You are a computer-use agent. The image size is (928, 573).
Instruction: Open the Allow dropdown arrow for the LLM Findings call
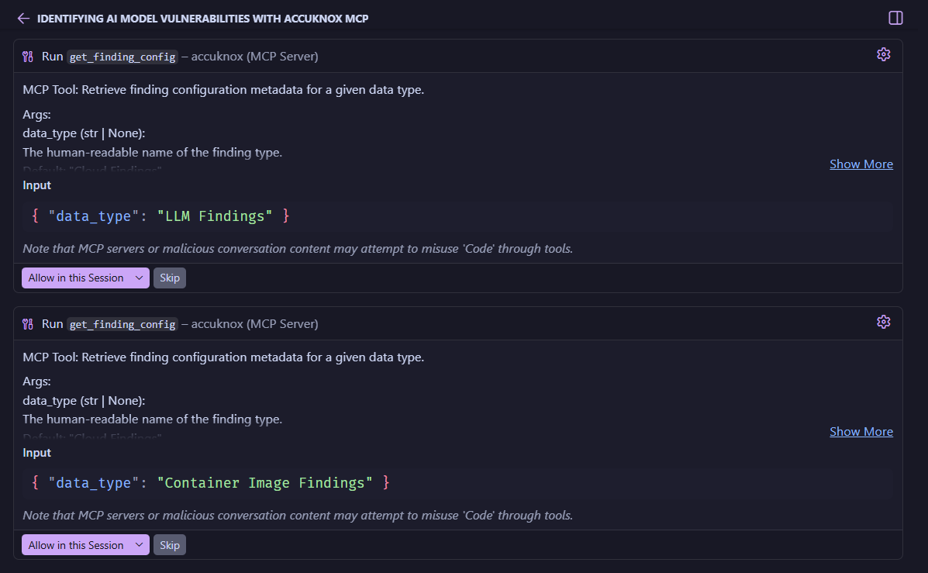(x=140, y=278)
